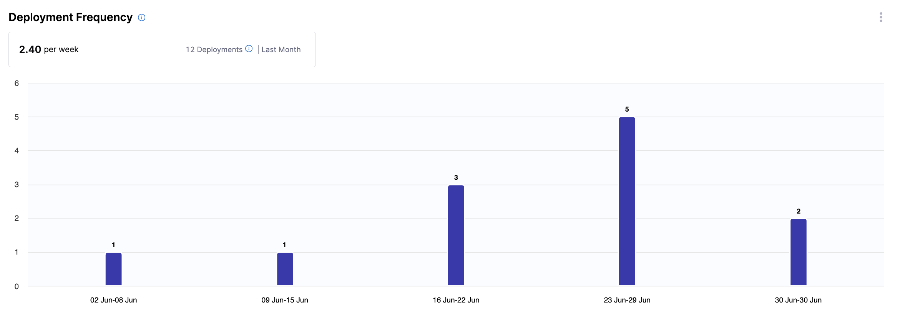Click the 16 Jun-22 Jun bar

click(x=456, y=235)
